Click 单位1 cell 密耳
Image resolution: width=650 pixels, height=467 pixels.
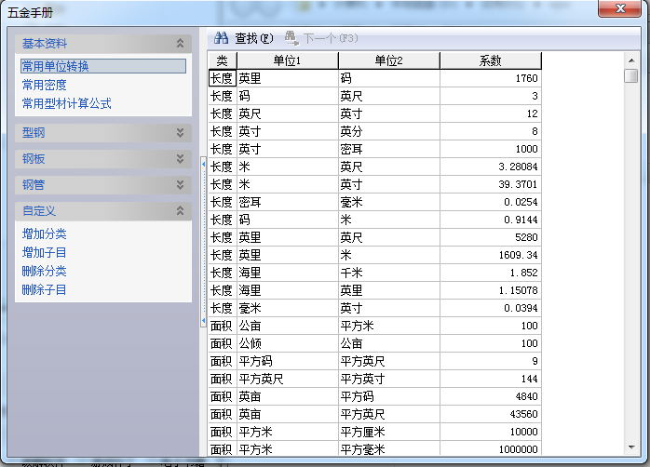coord(287,202)
